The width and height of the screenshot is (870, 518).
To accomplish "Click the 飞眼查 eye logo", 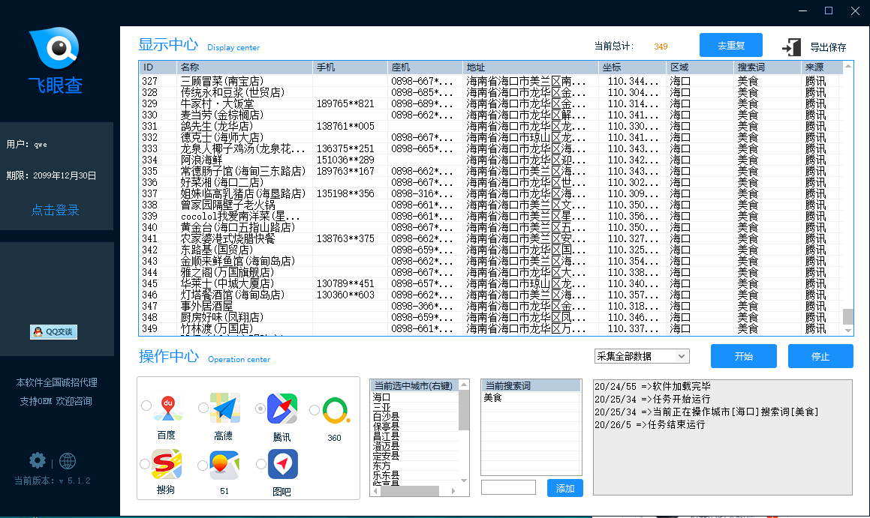I will (56, 48).
